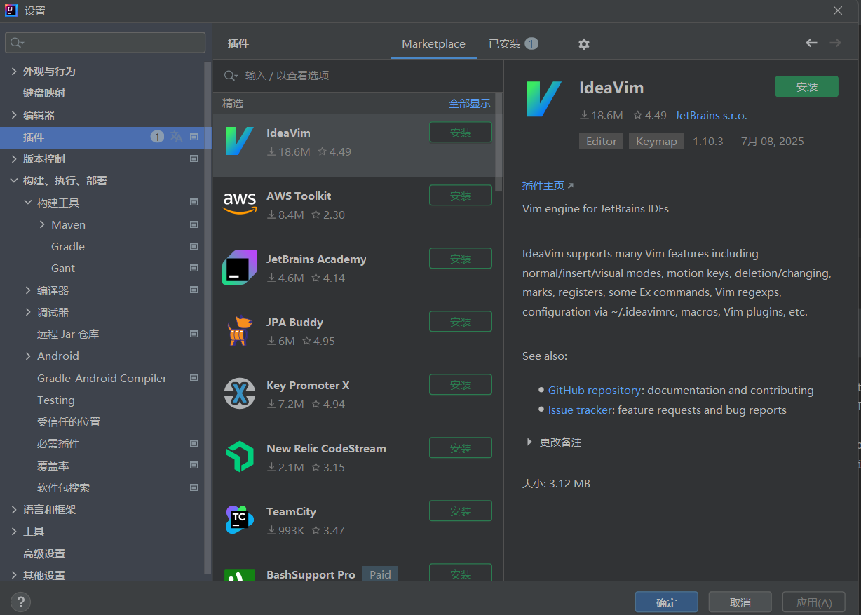Click JPA Buddy dog icon

click(239, 331)
